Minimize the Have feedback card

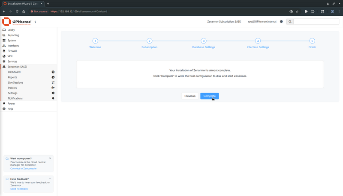[x=50, y=179]
